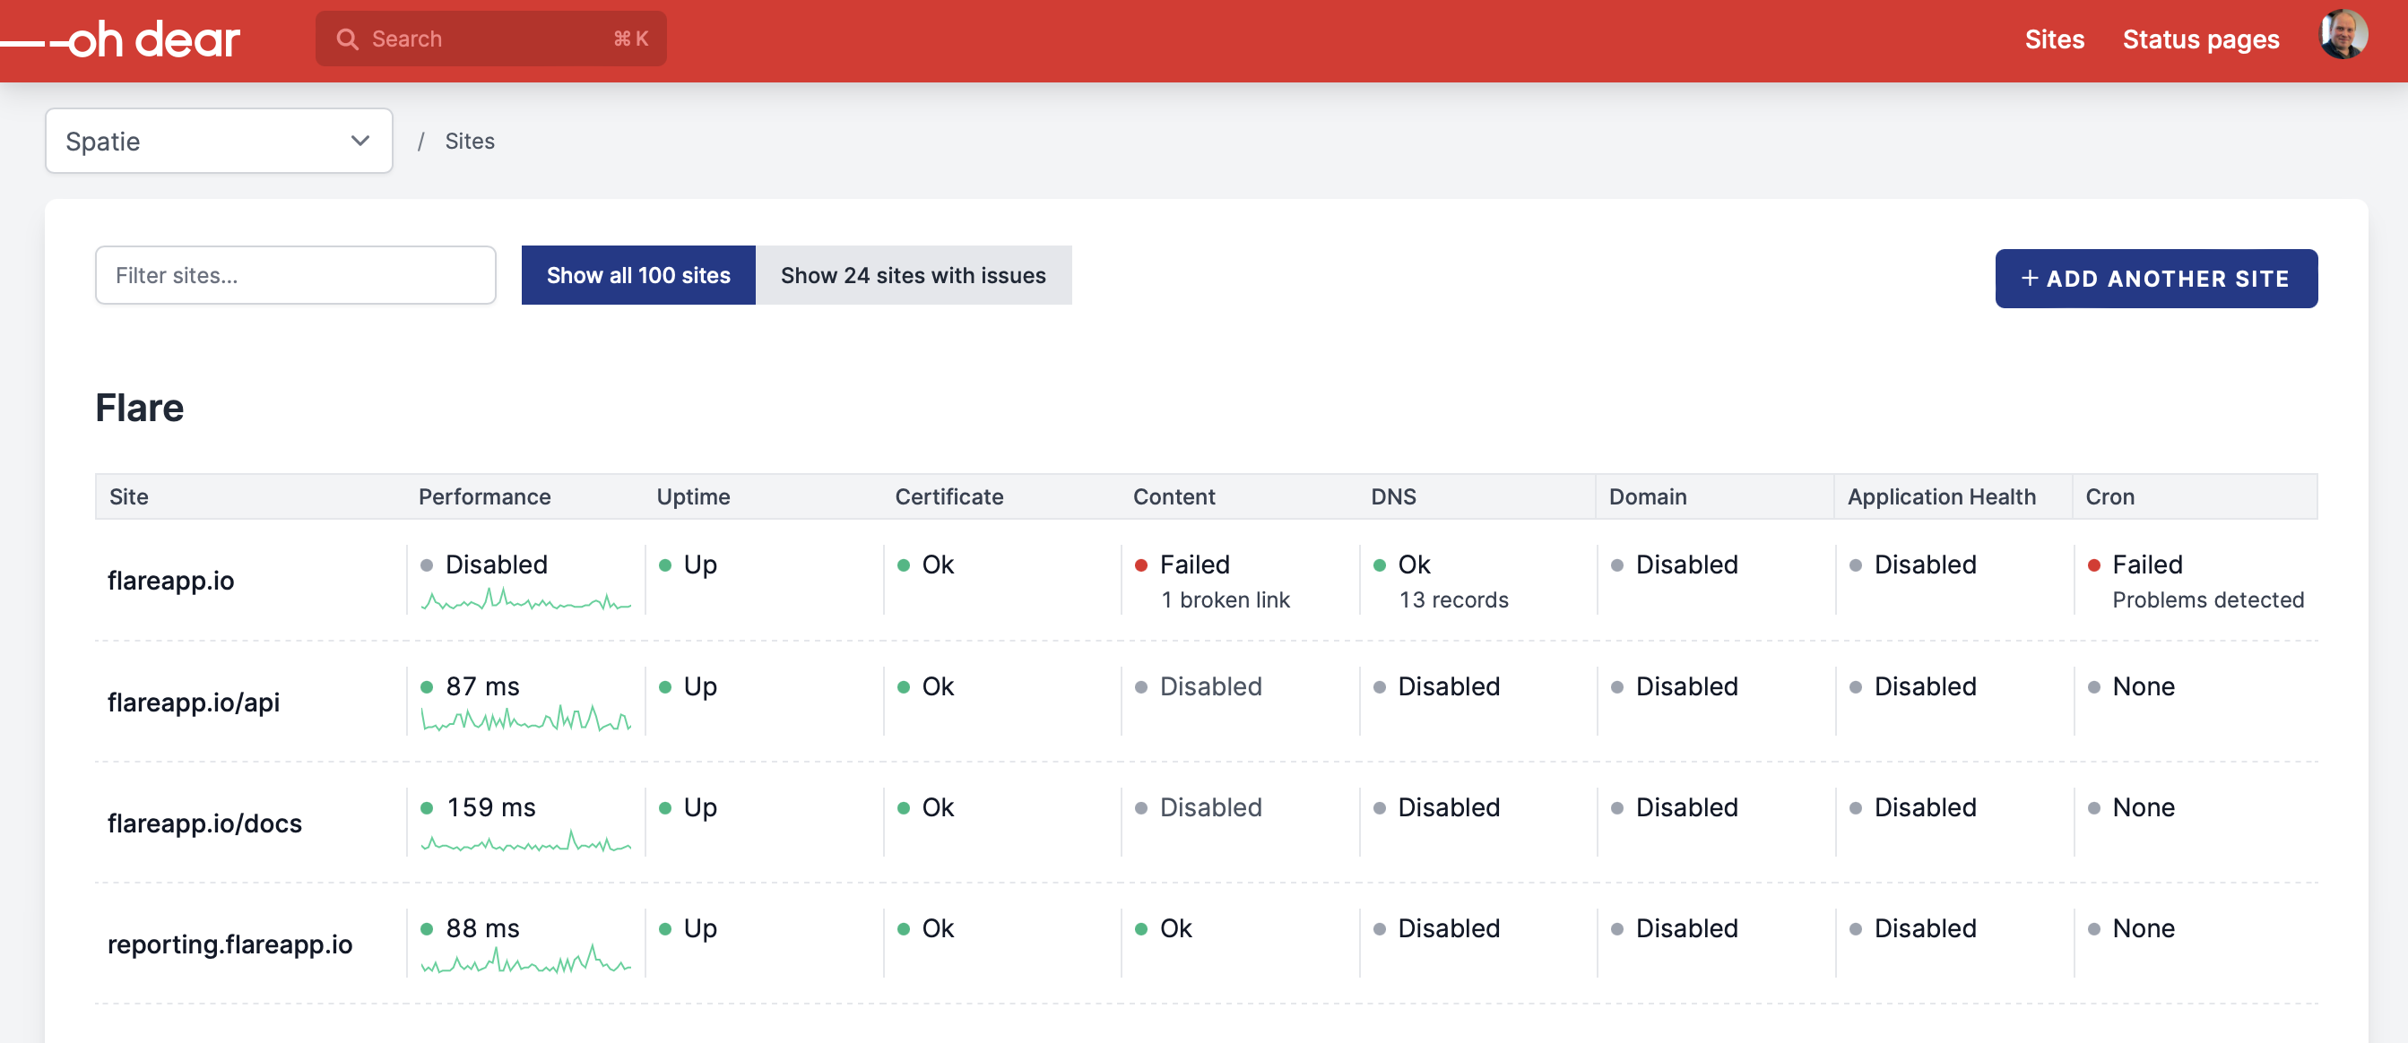Click the 159 ms performance value

[490, 806]
